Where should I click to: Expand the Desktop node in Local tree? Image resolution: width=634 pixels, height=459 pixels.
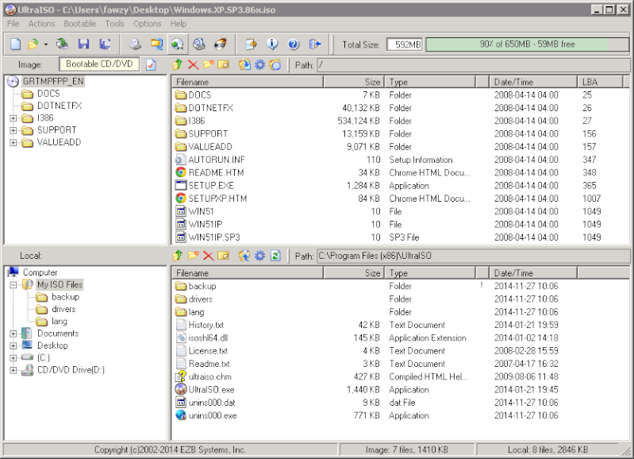(x=13, y=346)
